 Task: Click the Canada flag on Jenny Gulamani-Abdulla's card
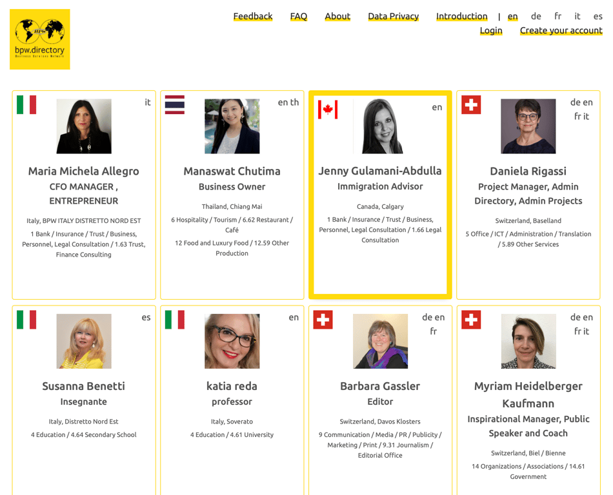[x=328, y=110]
